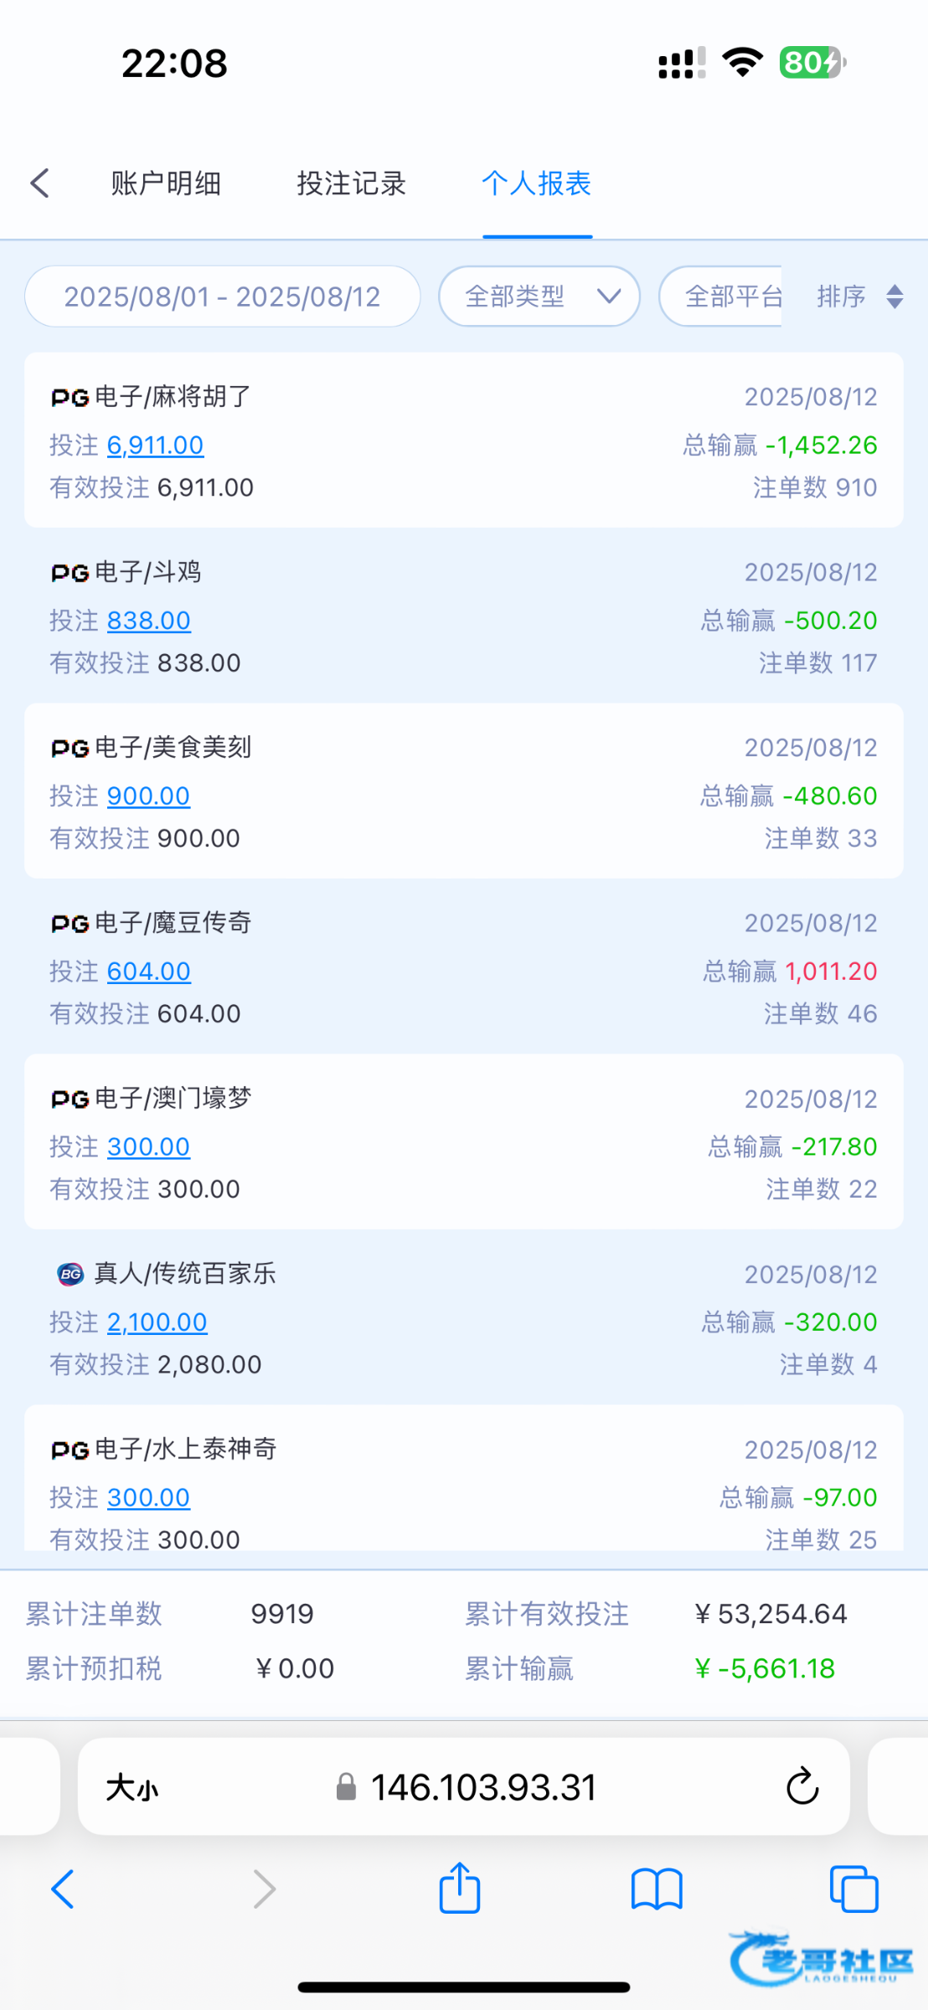
Task: Go back with Safari's back arrow
Action: pyautogui.click(x=63, y=1889)
